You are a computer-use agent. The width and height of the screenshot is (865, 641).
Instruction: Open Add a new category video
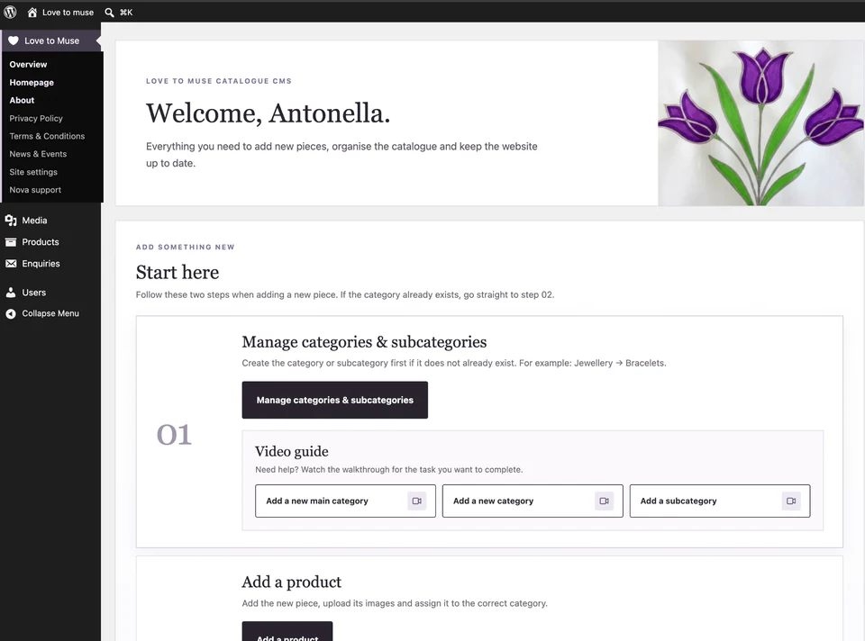click(x=533, y=501)
